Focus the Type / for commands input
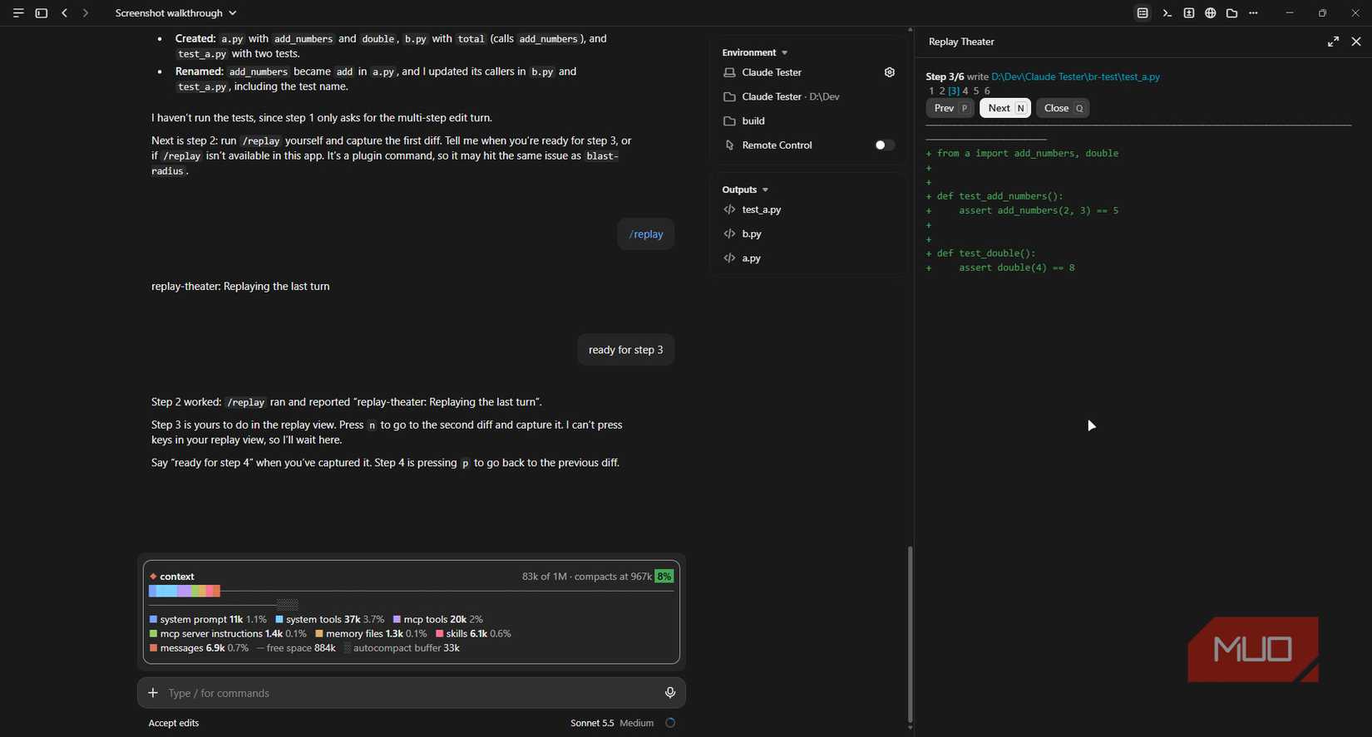Viewport: 1372px width, 737px height. 411,693
